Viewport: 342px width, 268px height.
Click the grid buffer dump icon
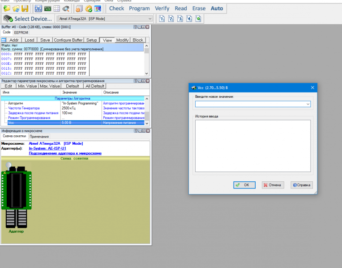click(x=57, y=8)
